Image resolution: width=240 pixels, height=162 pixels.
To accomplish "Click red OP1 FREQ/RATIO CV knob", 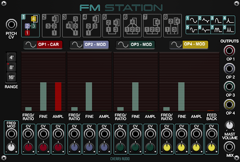I will tap(28, 147).
